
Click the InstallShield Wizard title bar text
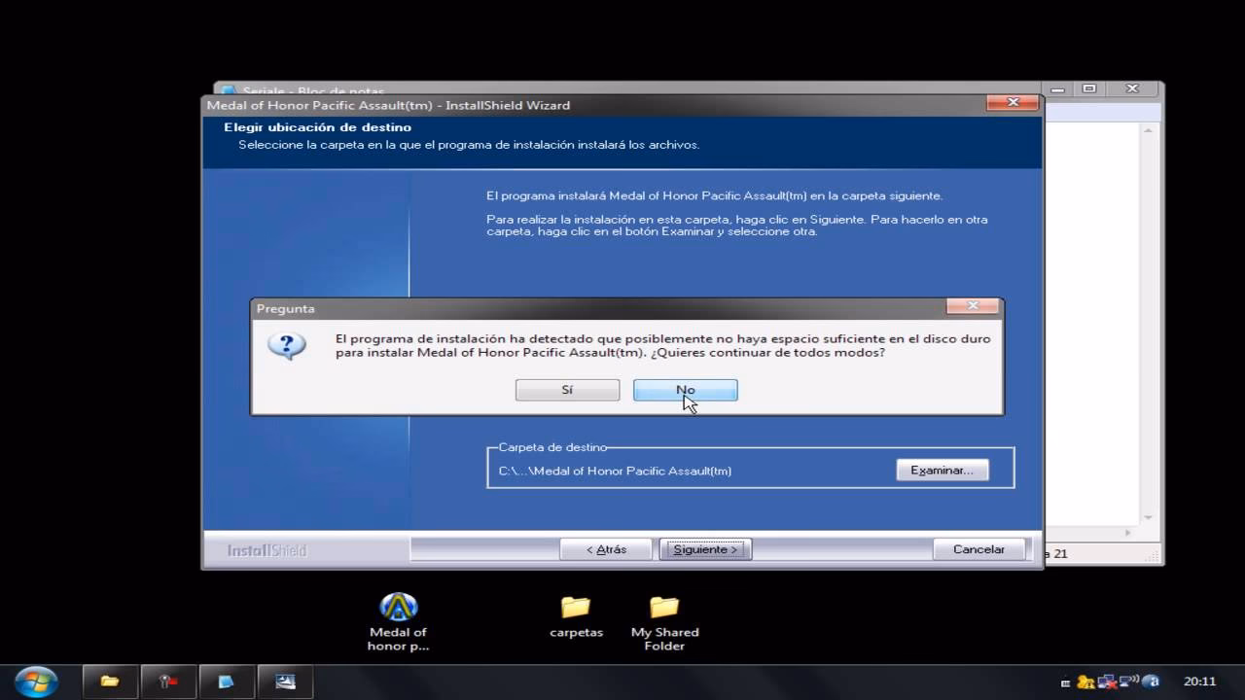point(388,105)
